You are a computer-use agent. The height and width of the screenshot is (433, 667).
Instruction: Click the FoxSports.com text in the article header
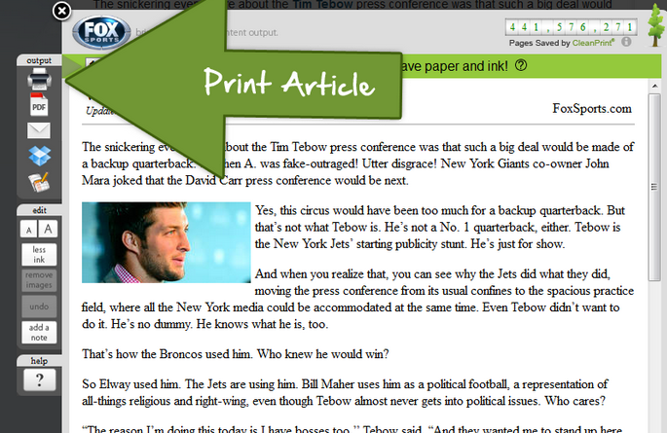pos(592,108)
